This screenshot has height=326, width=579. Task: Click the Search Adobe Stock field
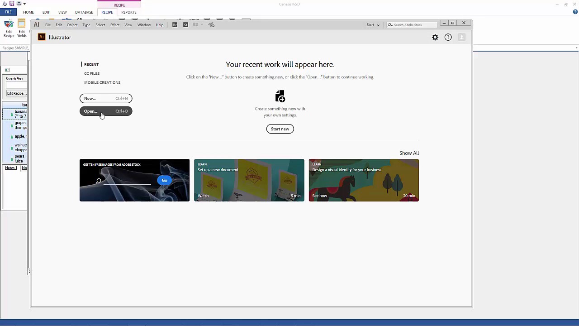click(x=413, y=25)
